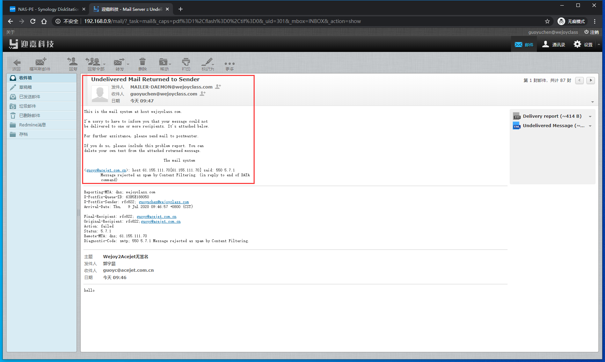Delete this email with trash icon
Viewport: 605px width, 362px height.
click(x=142, y=62)
